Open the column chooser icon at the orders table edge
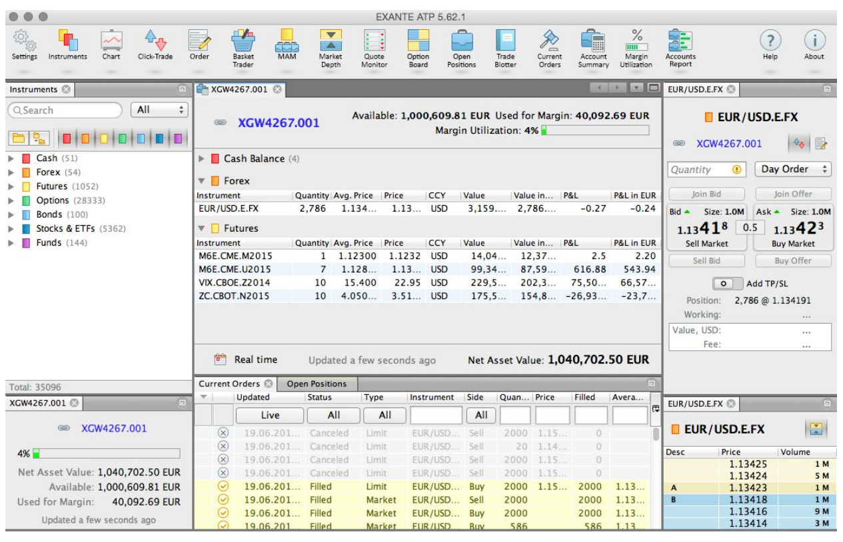Screen dimensions: 843x542 pos(656,408)
